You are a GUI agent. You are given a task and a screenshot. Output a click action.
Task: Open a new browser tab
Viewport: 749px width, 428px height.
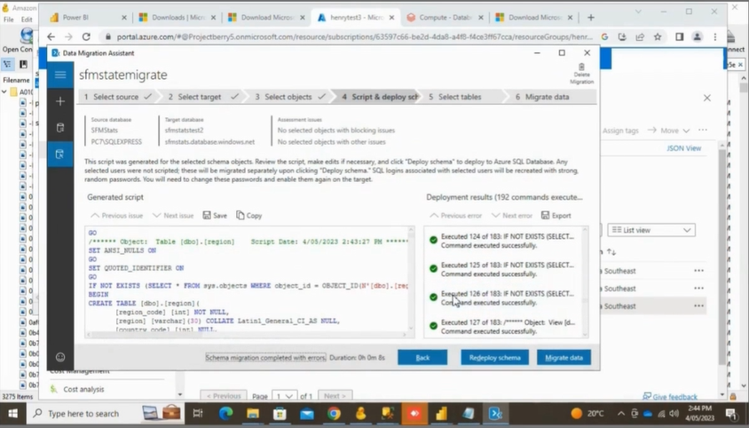pos(591,17)
